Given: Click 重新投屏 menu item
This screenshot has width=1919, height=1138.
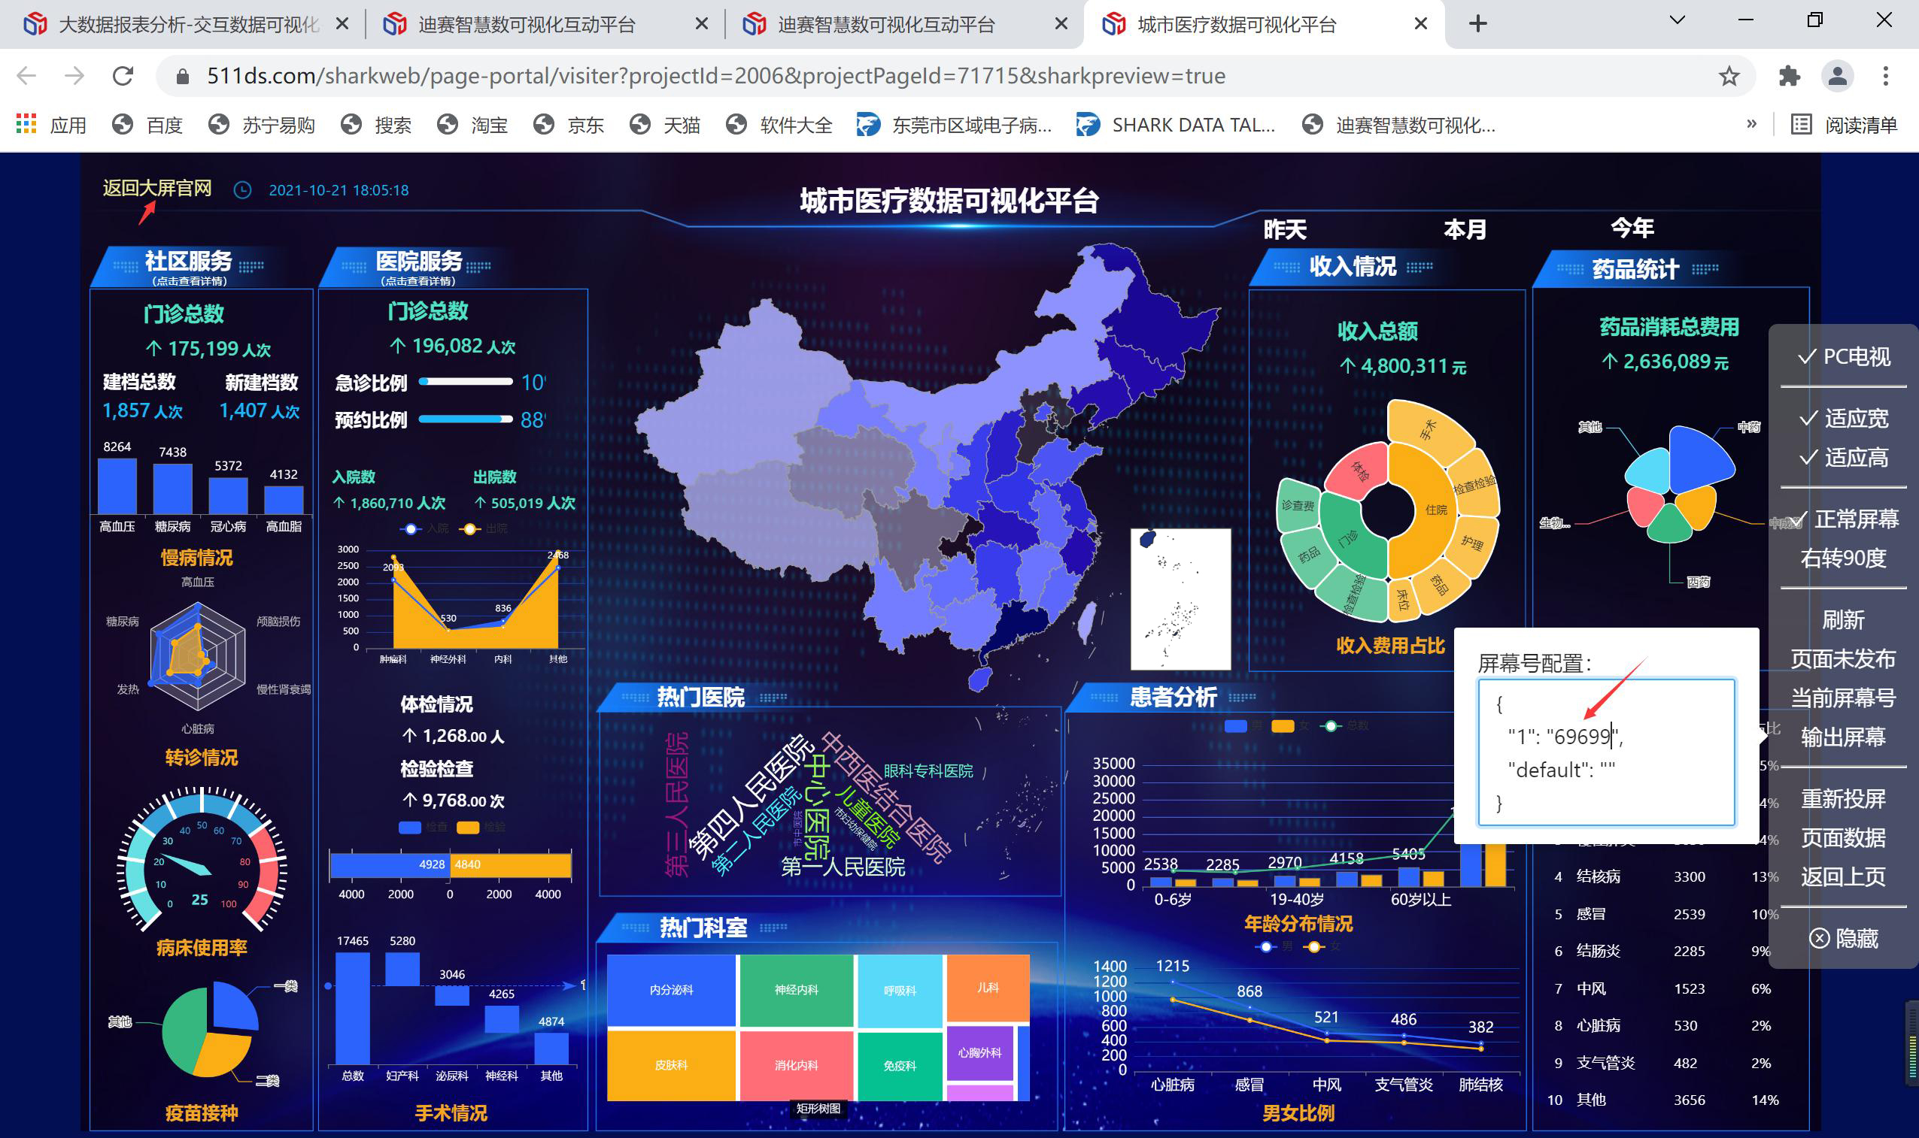Looking at the screenshot, I should (1844, 799).
